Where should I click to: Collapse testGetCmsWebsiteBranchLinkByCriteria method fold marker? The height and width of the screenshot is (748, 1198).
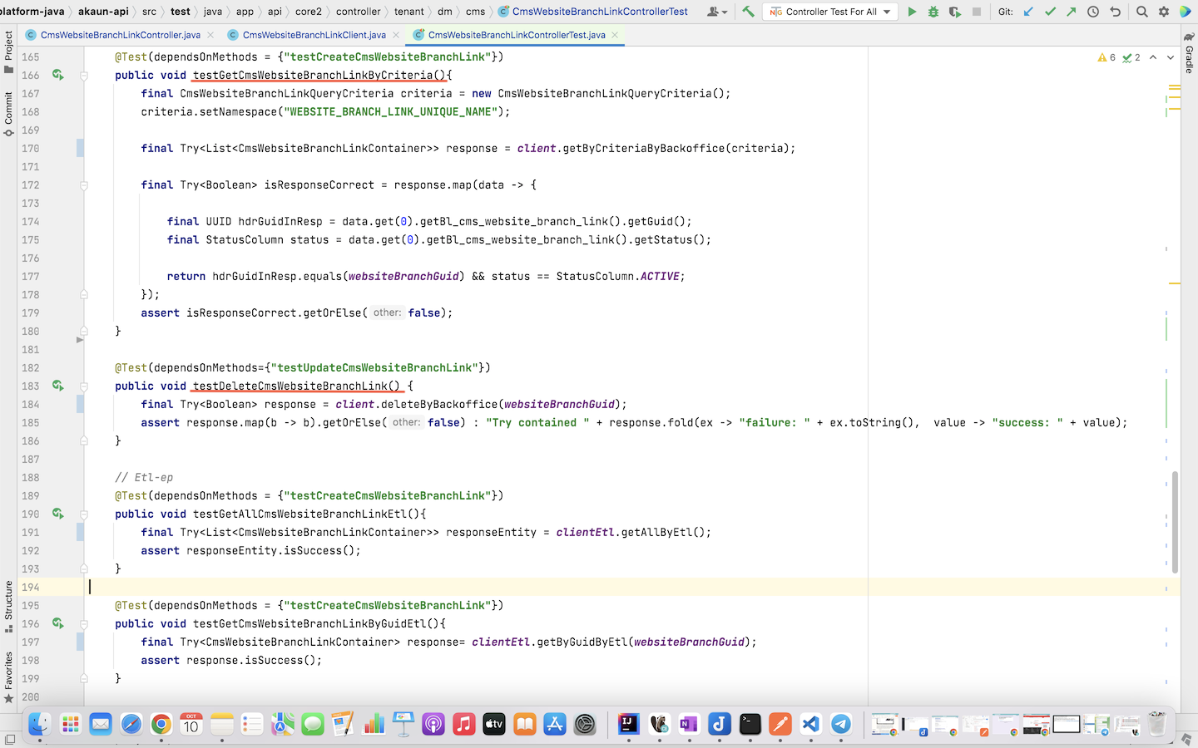84,76
